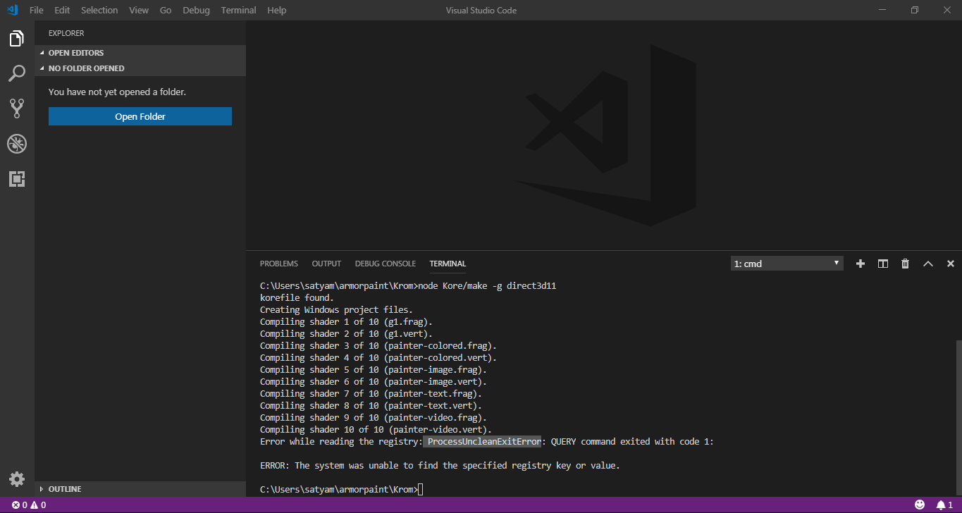Open the Source Control view
Viewport: 962px width, 513px height.
(16, 108)
